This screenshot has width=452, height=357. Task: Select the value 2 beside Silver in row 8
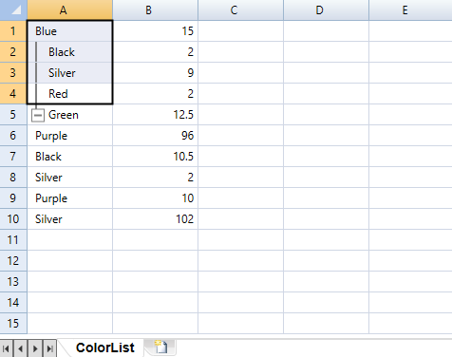coord(155,178)
